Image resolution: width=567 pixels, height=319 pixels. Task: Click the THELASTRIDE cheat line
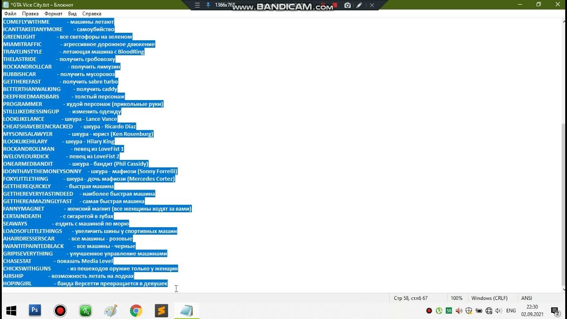coord(59,59)
